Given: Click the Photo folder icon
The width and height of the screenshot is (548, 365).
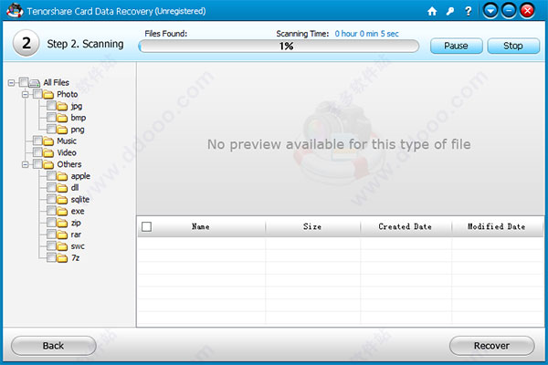Looking at the screenshot, I should tap(48, 95).
